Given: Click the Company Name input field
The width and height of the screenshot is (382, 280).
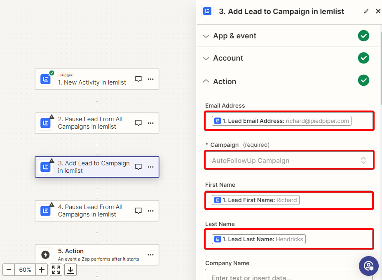Looking at the screenshot, I should point(289,275).
